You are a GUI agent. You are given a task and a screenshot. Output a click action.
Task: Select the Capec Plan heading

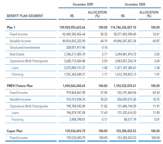[14, 131]
